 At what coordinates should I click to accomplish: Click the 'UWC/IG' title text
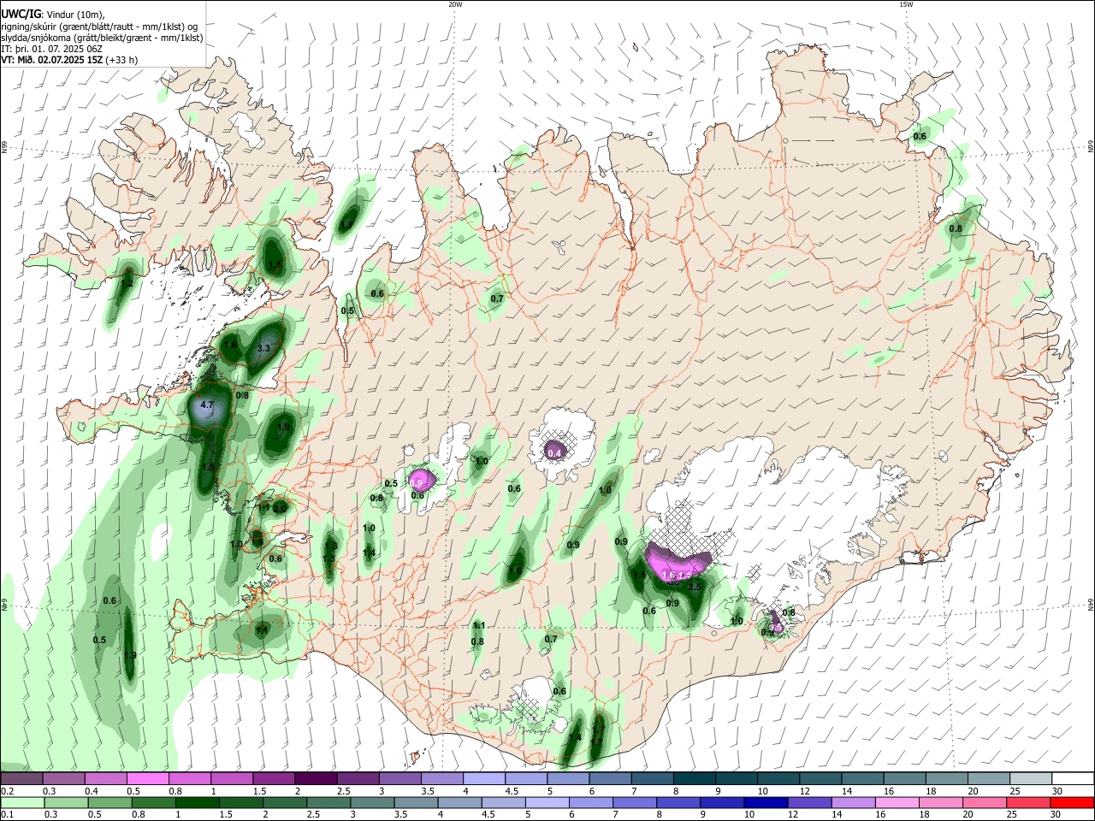(x=21, y=15)
